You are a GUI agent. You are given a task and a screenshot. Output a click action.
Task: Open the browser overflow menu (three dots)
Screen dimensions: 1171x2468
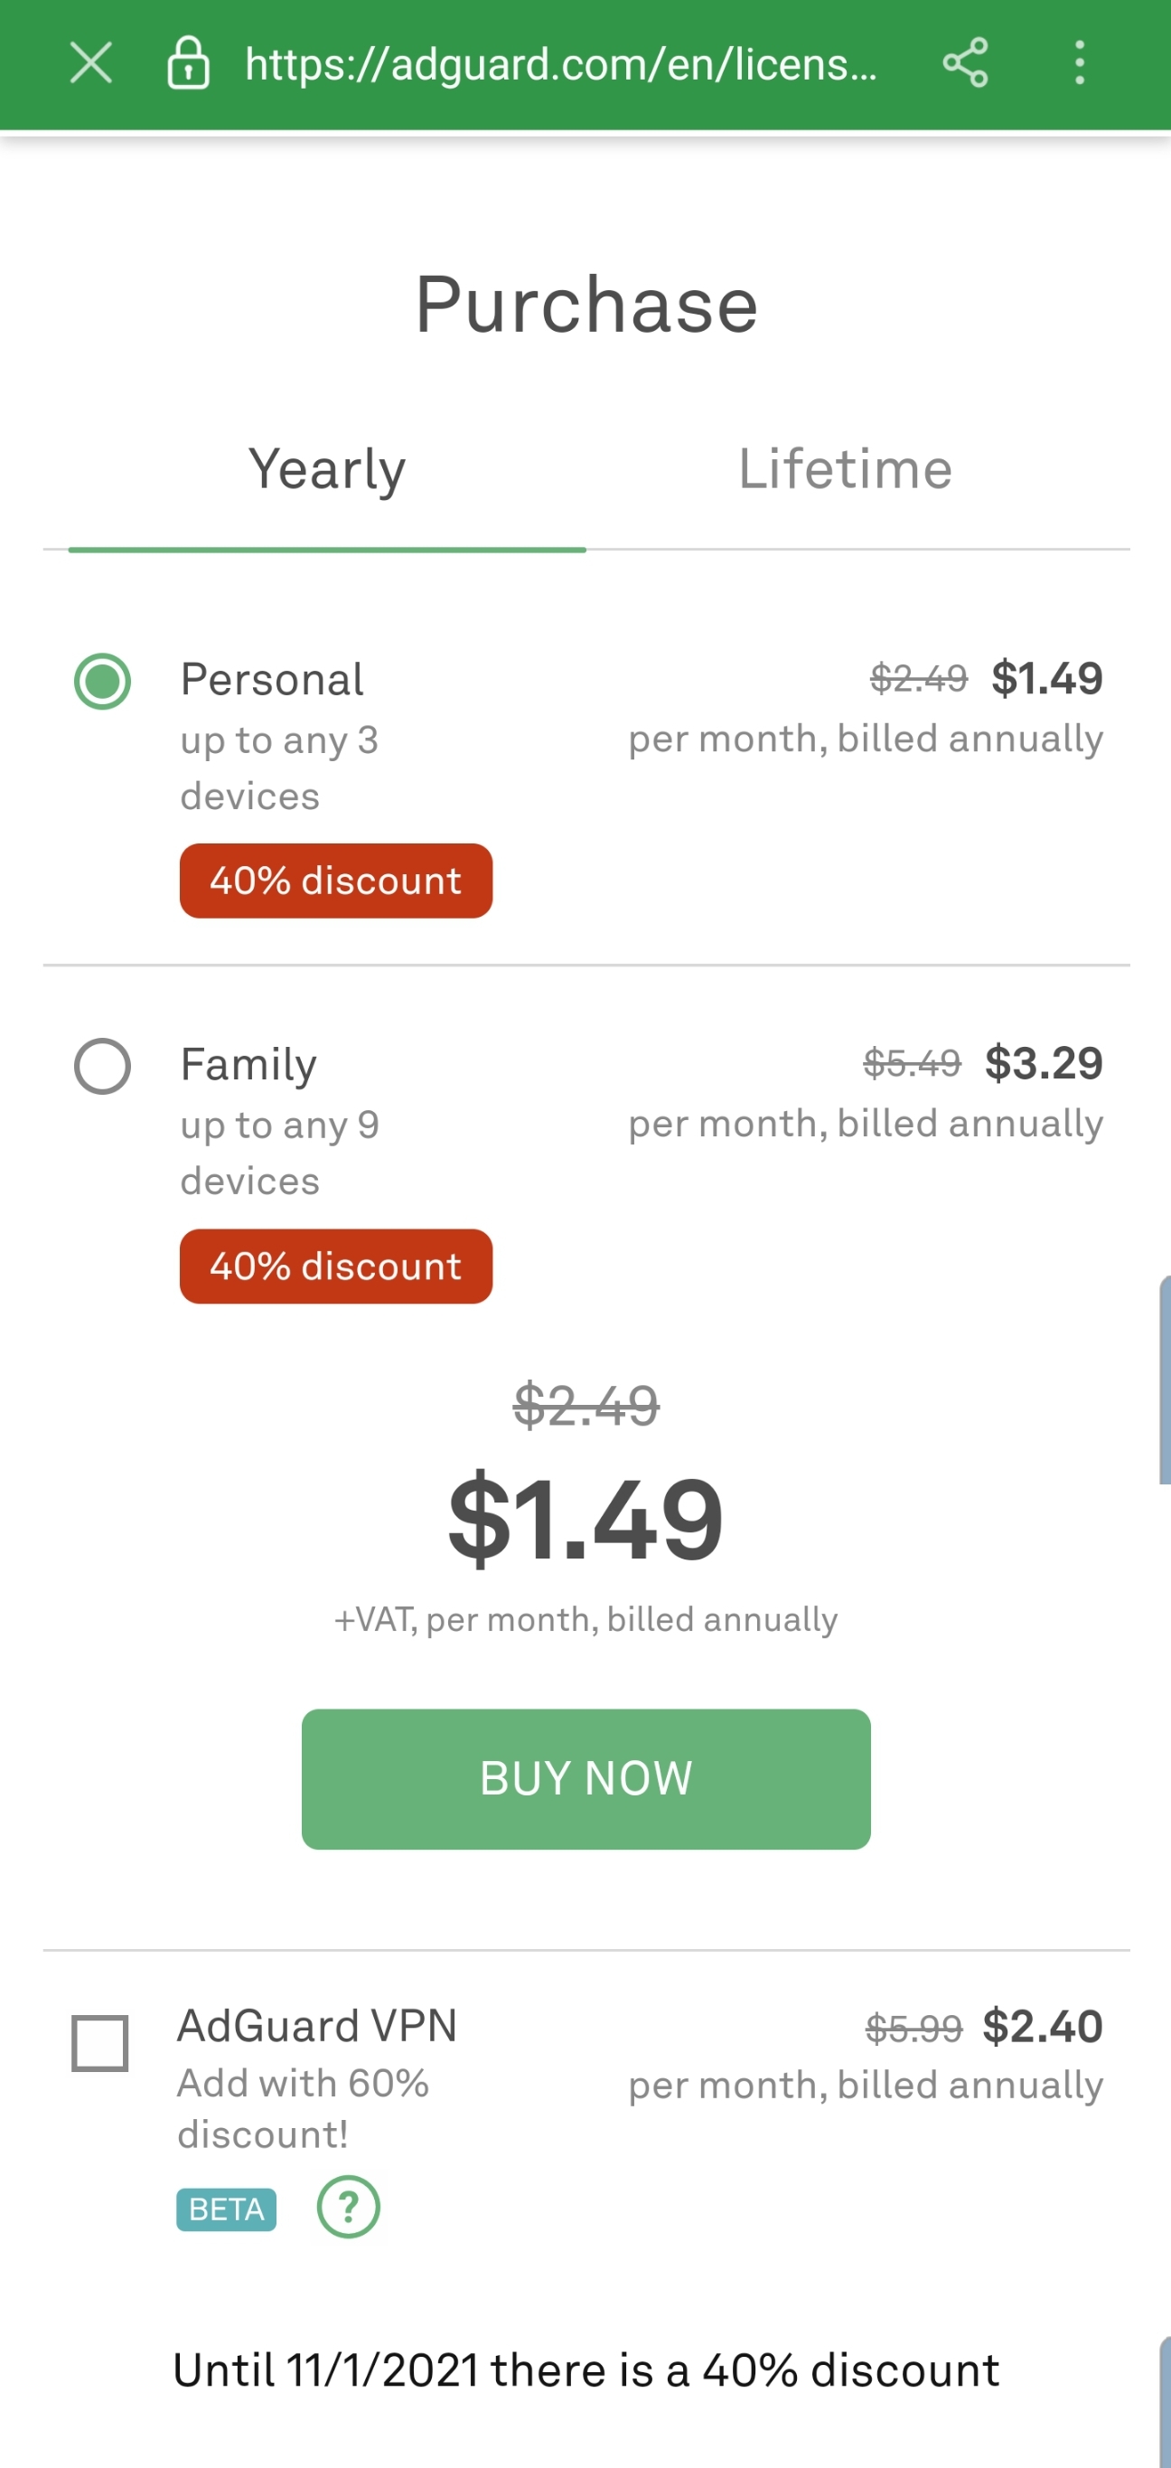pos(1080,62)
